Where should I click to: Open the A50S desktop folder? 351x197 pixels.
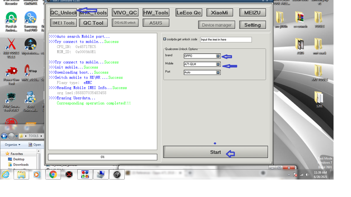click(300, 46)
